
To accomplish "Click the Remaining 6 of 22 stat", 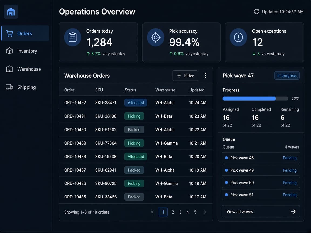I will [290, 117].
